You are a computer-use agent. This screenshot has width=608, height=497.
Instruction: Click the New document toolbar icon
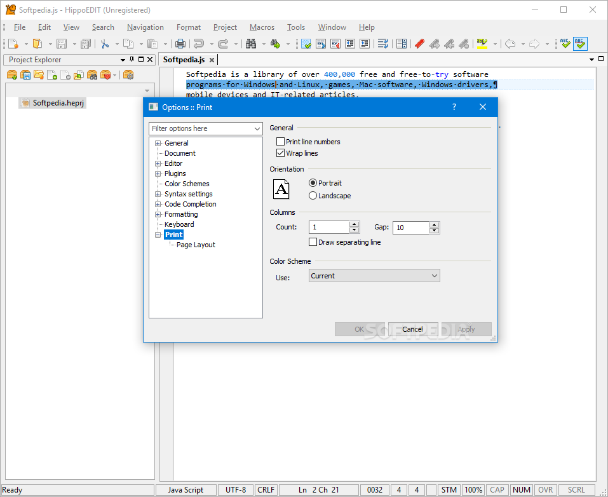pos(13,44)
